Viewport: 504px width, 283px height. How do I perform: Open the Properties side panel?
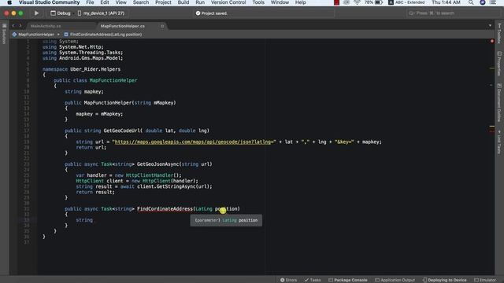pos(499,64)
